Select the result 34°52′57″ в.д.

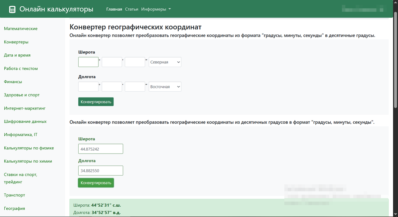(x=106, y=212)
